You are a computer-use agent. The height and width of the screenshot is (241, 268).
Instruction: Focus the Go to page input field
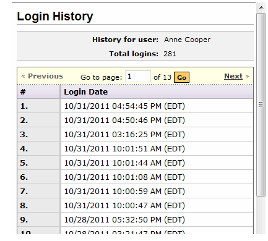[x=138, y=76]
